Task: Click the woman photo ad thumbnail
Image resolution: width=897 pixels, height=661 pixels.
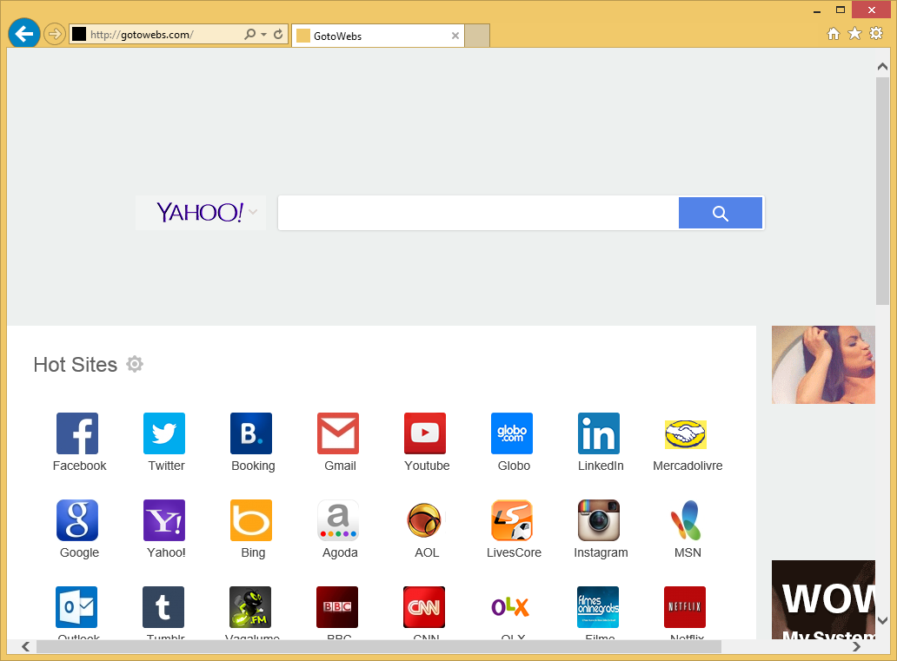Action: tap(823, 365)
